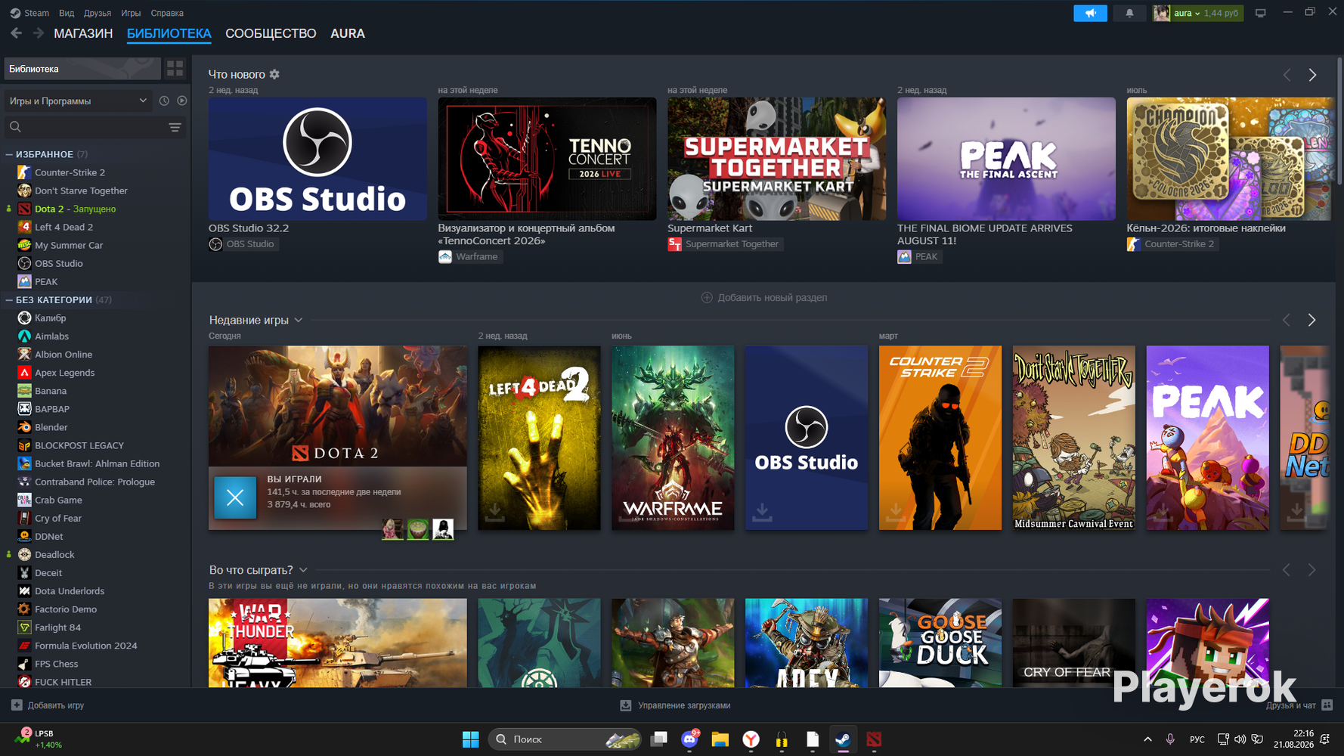Open the Вид menu
This screenshot has height=756, width=1344.
click(x=67, y=13)
